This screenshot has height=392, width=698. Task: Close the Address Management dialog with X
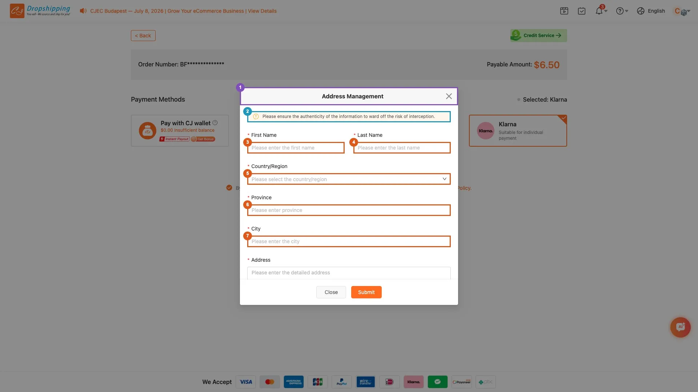coord(449,96)
